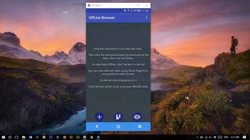Click the ENG language indicator
This screenshot has height=140, width=250.
coord(226,137)
